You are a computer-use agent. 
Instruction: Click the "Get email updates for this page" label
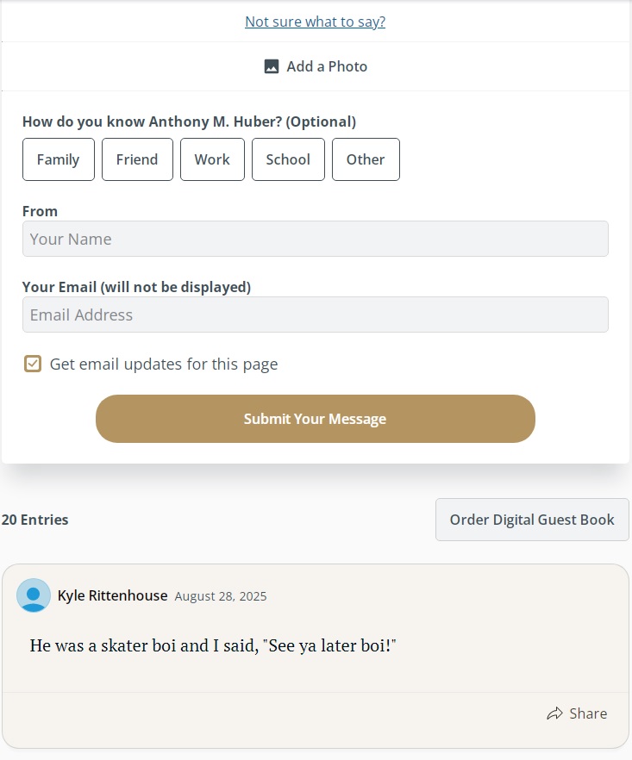[x=164, y=364]
